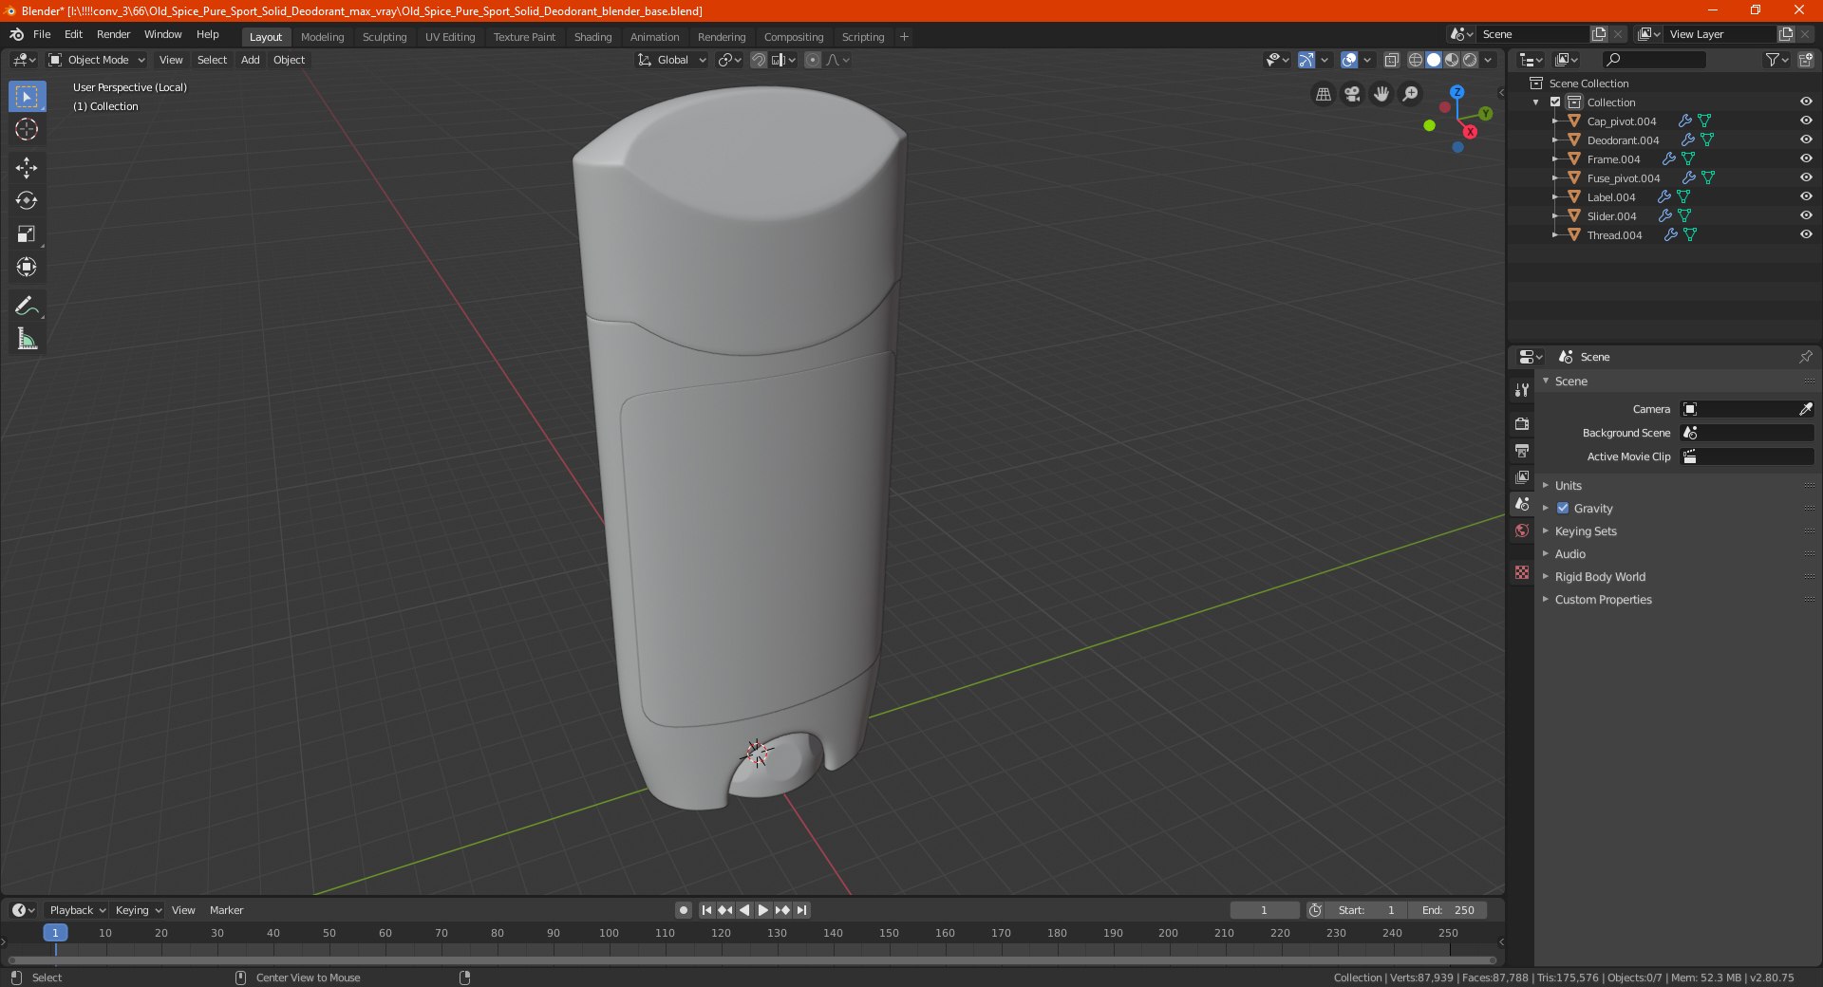Screen dimensions: 1823x987
Task: Expand the Keying Sets panel
Action: click(x=1585, y=531)
